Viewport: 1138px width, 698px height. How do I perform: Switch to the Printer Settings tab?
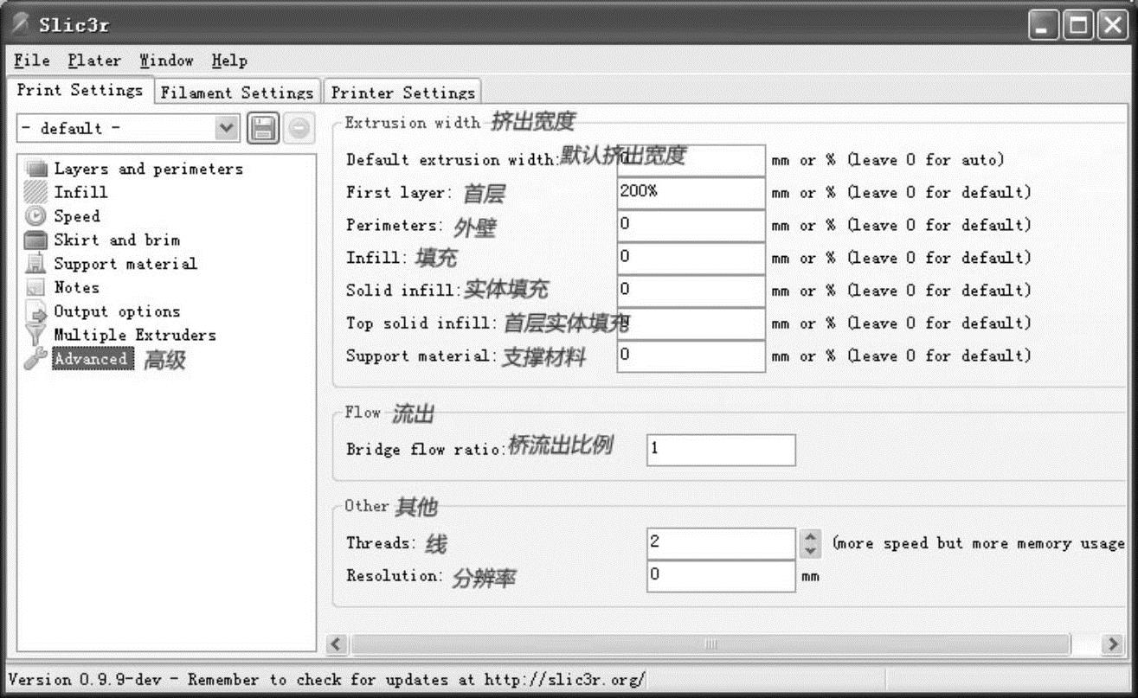[x=402, y=92]
